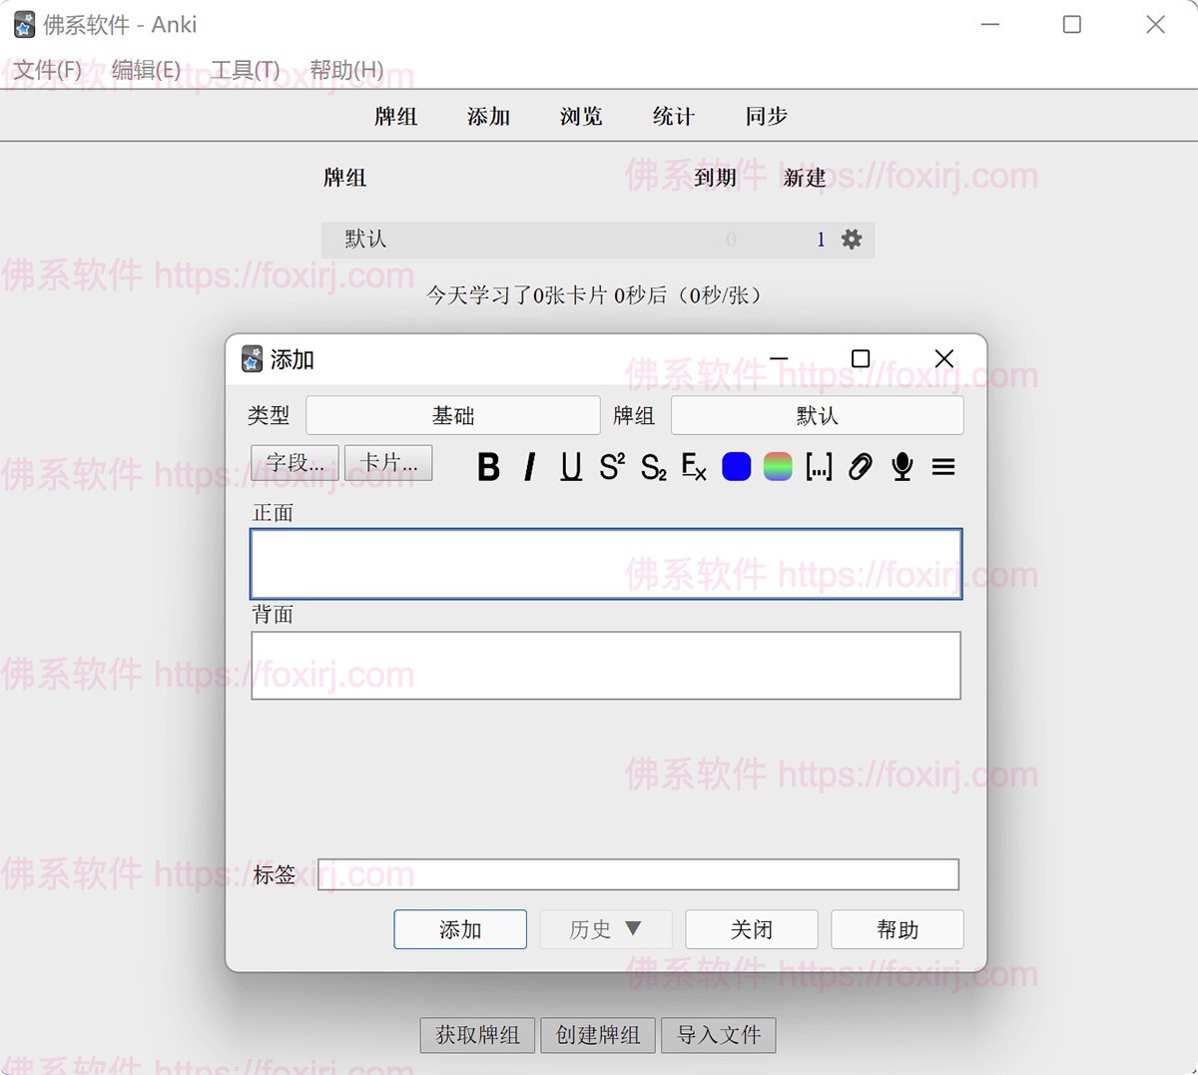This screenshot has width=1198, height=1075.
Task: Open the 文件(F) menu
Action: pyautogui.click(x=48, y=70)
